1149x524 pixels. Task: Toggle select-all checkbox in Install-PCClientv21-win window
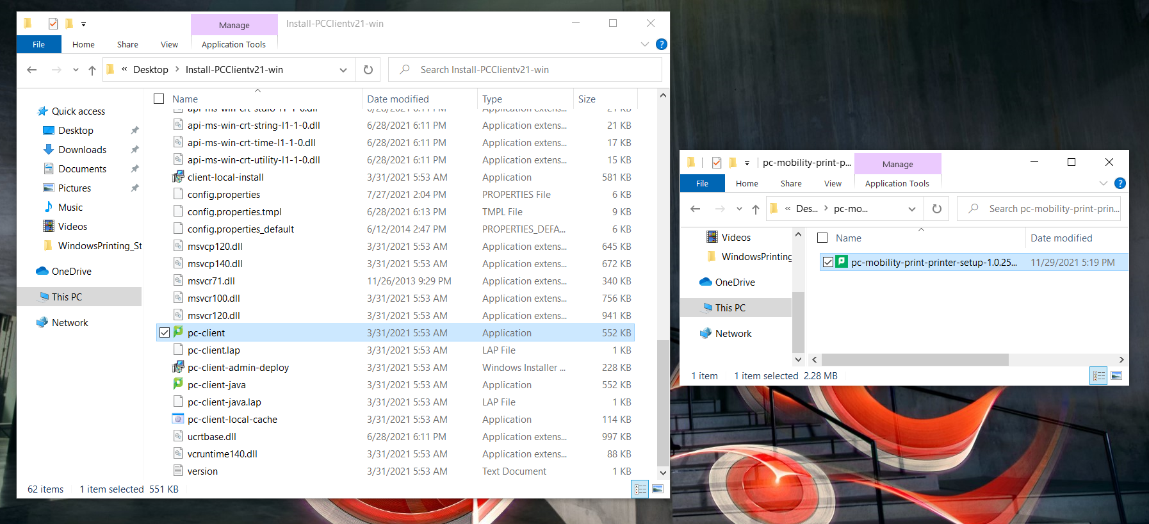tap(159, 99)
